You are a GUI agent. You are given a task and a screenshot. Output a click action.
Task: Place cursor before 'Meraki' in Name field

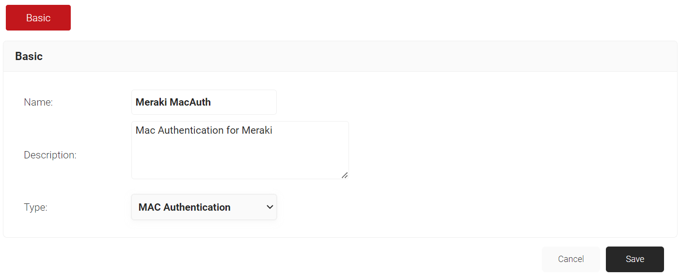(x=136, y=102)
